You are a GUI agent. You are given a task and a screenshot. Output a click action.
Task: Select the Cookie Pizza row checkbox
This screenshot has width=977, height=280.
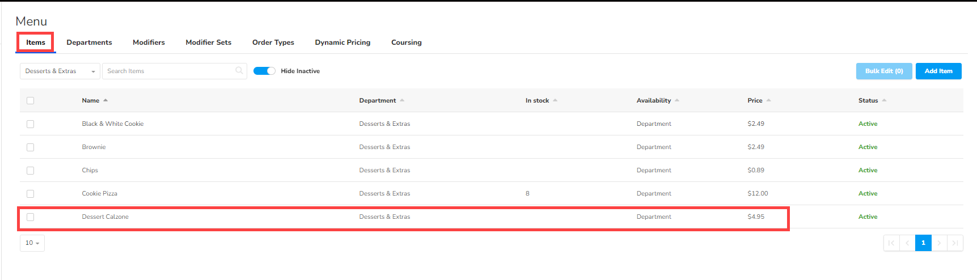(31, 194)
